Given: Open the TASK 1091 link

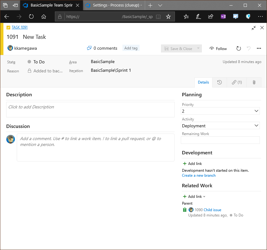Looking at the screenshot, I should click(20, 27).
